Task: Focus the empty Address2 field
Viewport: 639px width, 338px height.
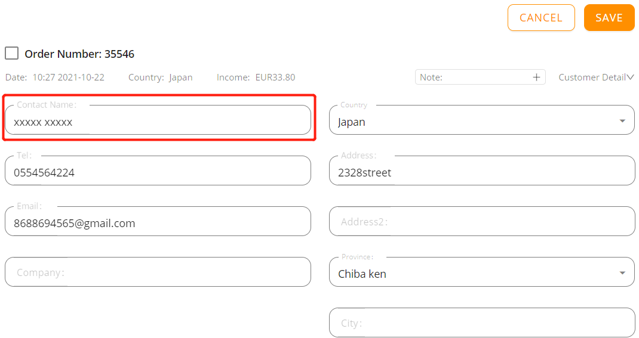Action: click(482, 221)
